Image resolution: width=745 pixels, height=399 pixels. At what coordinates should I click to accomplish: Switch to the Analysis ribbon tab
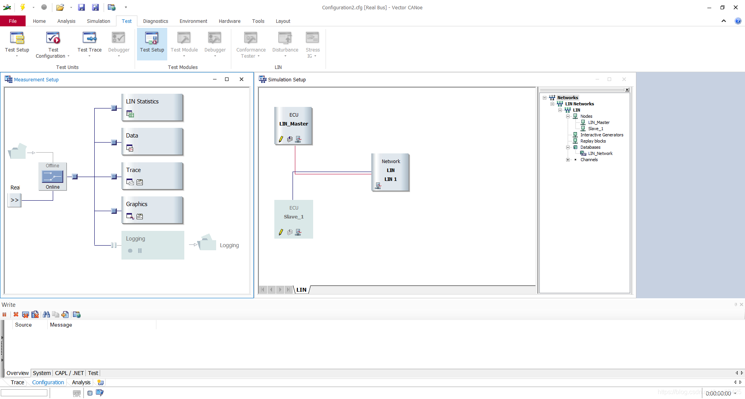66,21
